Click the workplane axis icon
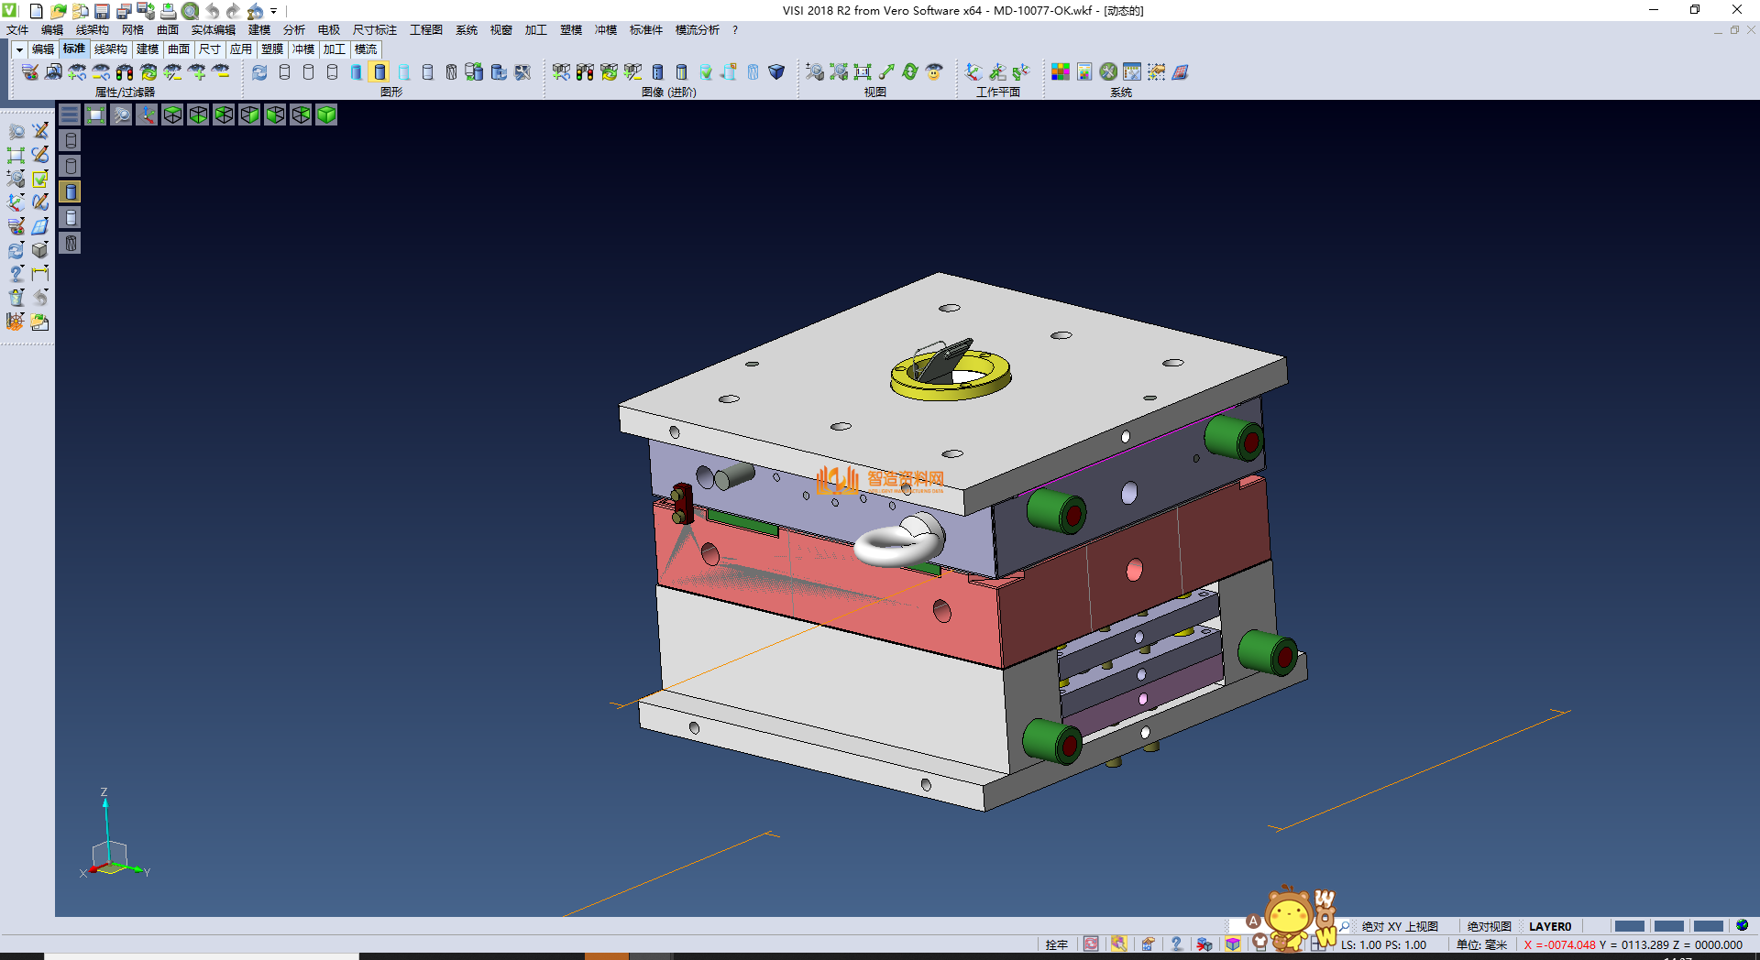 (x=973, y=72)
